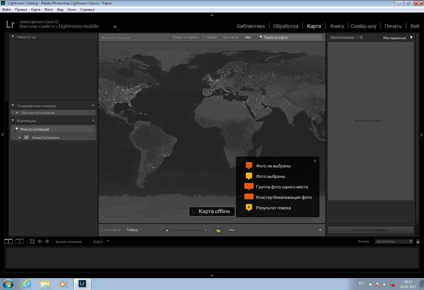Switch to the Обработка module
This screenshot has height=290, width=424.
(x=286, y=26)
